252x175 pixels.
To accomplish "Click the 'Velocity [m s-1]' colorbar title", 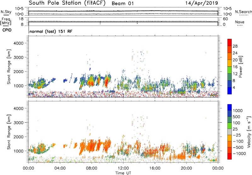I will pyautogui.click(x=249, y=132).
